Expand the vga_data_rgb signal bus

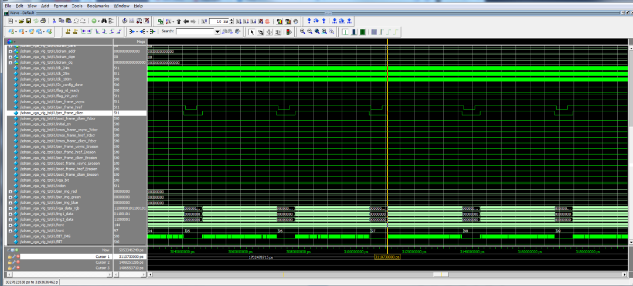click(x=10, y=208)
